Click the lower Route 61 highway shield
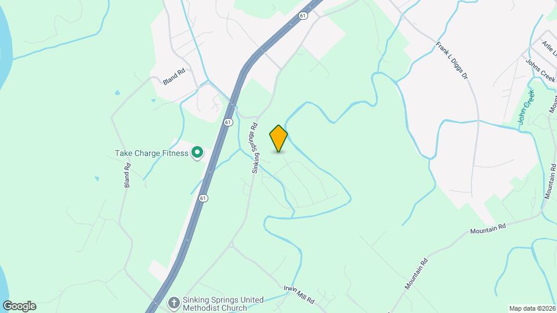 (203, 198)
